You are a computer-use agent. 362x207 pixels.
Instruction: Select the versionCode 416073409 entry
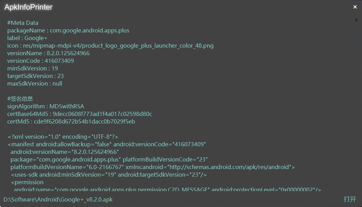point(45,61)
